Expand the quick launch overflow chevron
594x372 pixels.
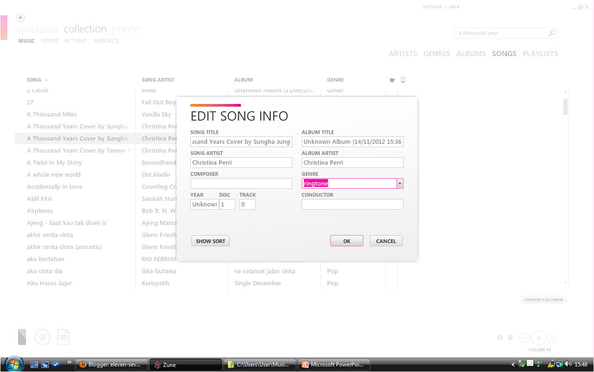[x=70, y=362]
